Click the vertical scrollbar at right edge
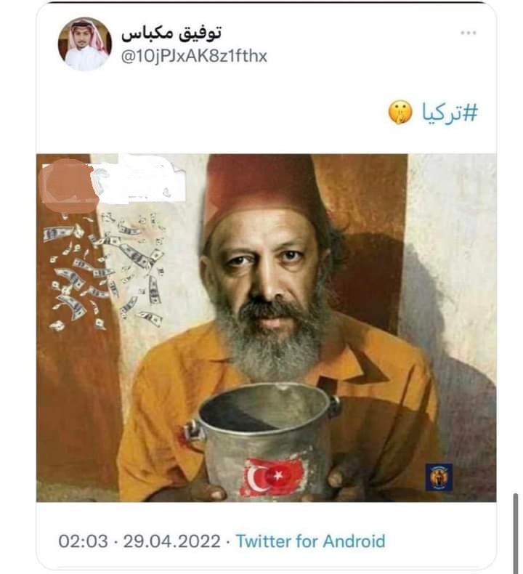This screenshot has height=574, width=523. click(x=516, y=533)
